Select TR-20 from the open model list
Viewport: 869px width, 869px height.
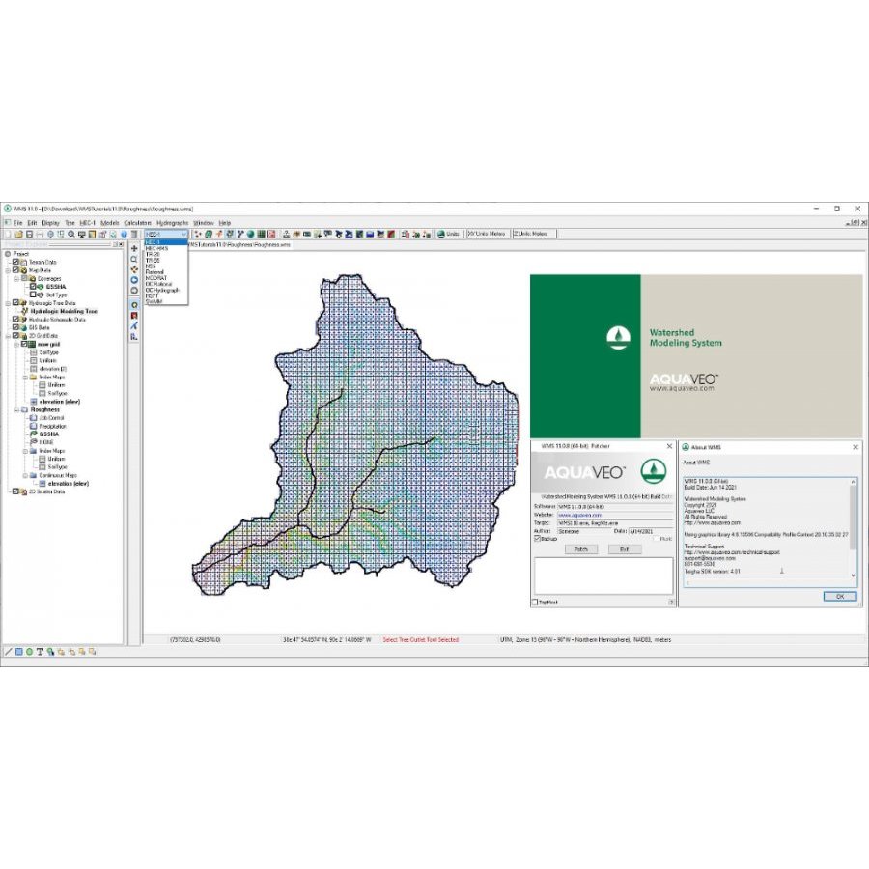click(154, 254)
